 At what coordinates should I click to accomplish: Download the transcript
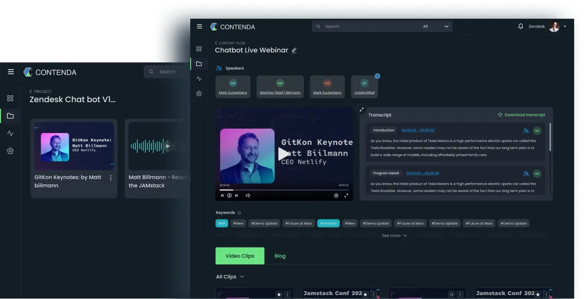tap(522, 115)
